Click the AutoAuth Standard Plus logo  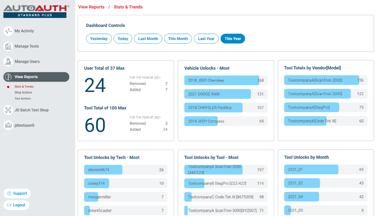pyautogui.click(x=36, y=11)
